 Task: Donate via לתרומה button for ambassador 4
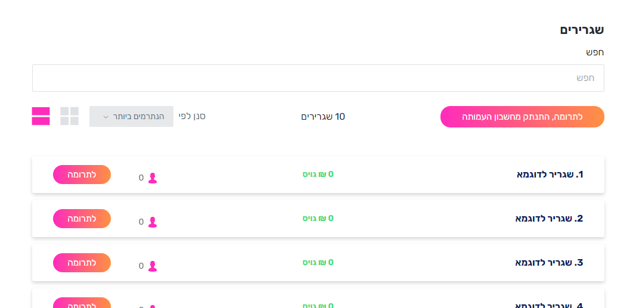[x=82, y=303]
